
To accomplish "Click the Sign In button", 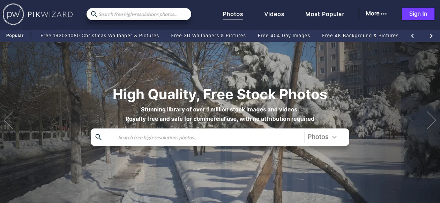I will click(x=418, y=14).
